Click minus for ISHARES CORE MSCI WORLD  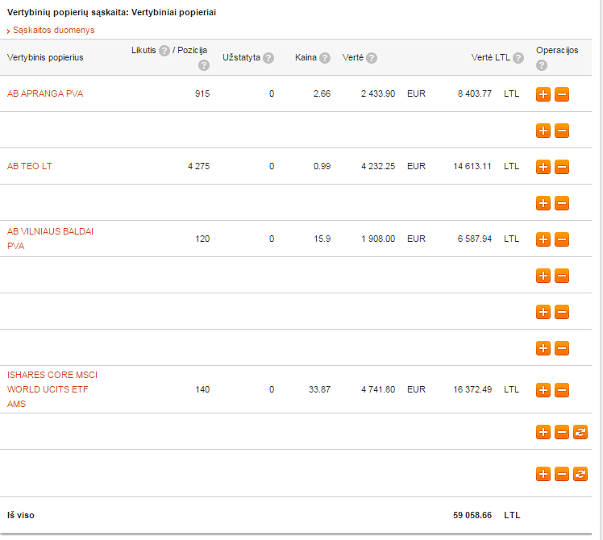[x=561, y=390]
